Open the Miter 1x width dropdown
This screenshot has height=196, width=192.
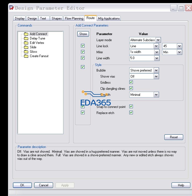pyautogui.click(x=157, y=52)
